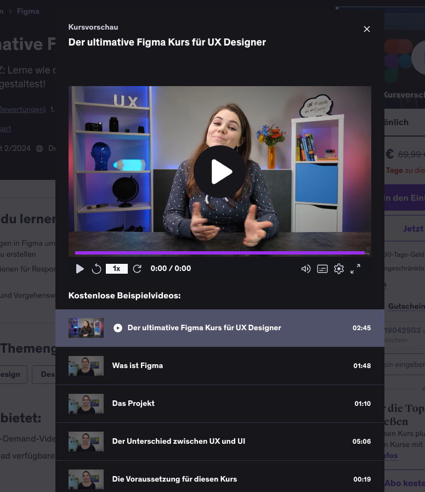Switch the video to fullscreen mode
The height and width of the screenshot is (492, 425).
tap(355, 269)
